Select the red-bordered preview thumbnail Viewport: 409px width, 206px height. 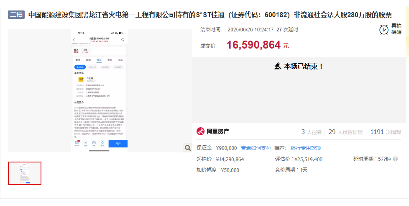pos(25,173)
